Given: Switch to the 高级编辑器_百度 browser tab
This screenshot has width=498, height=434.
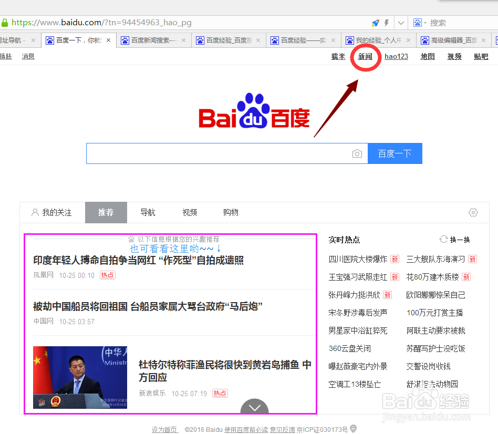Looking at the screenshot, I should click(x=453, y=40).
